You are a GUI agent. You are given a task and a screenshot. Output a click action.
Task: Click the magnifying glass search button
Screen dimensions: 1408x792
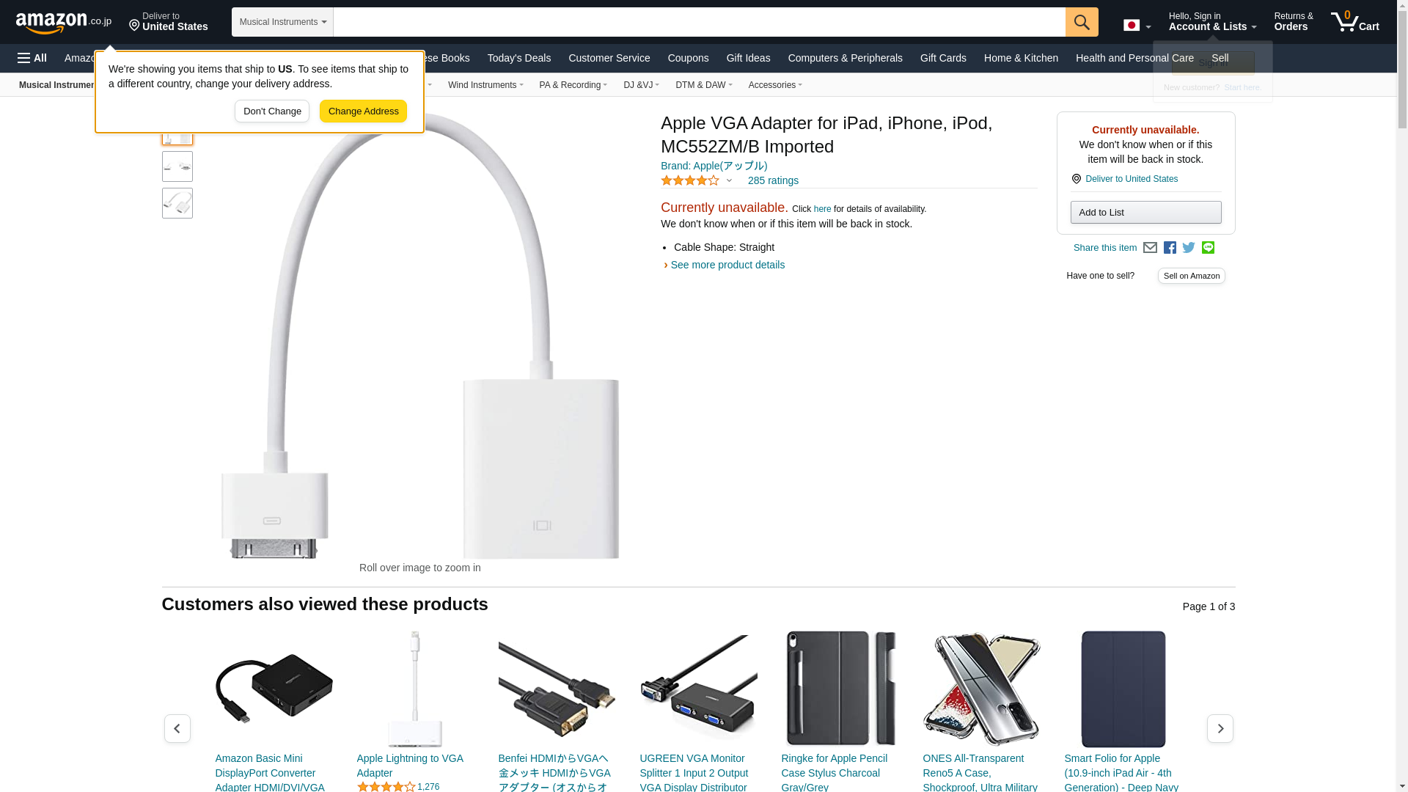1082,22
